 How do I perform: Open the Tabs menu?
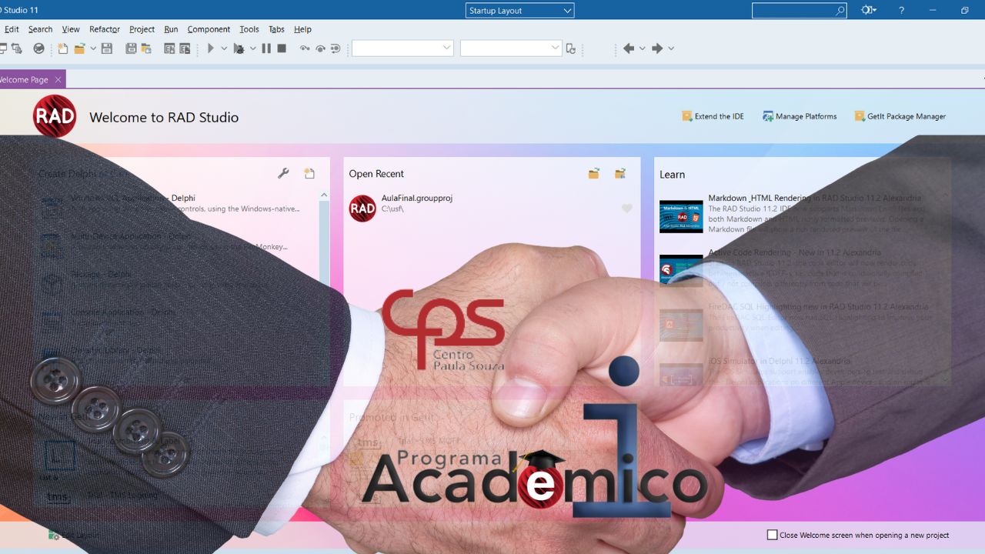pos(276,29)
